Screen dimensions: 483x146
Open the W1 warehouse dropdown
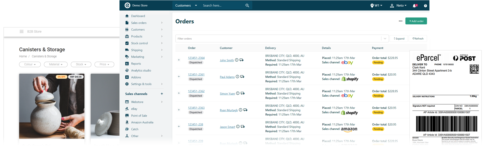pos(376,6)
